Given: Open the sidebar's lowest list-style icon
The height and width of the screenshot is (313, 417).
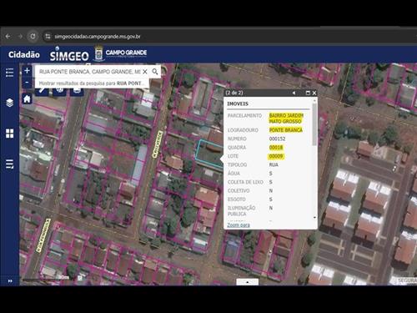Looking at the screenshot, I should click(x=10, y=164).
